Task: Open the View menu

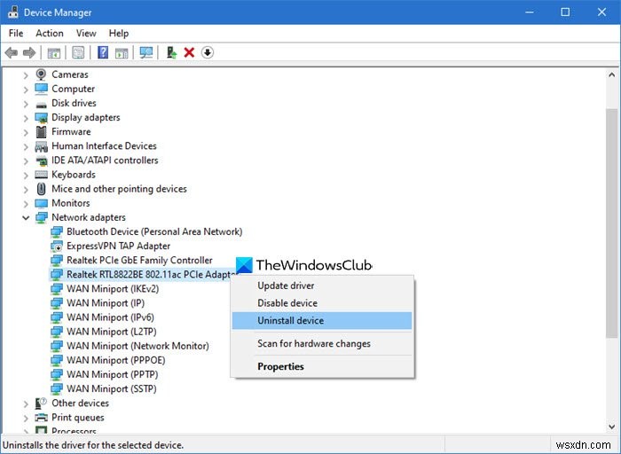Action: (86, 33)
